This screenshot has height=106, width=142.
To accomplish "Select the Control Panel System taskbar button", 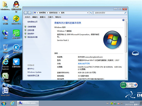I will click(28, 103).
